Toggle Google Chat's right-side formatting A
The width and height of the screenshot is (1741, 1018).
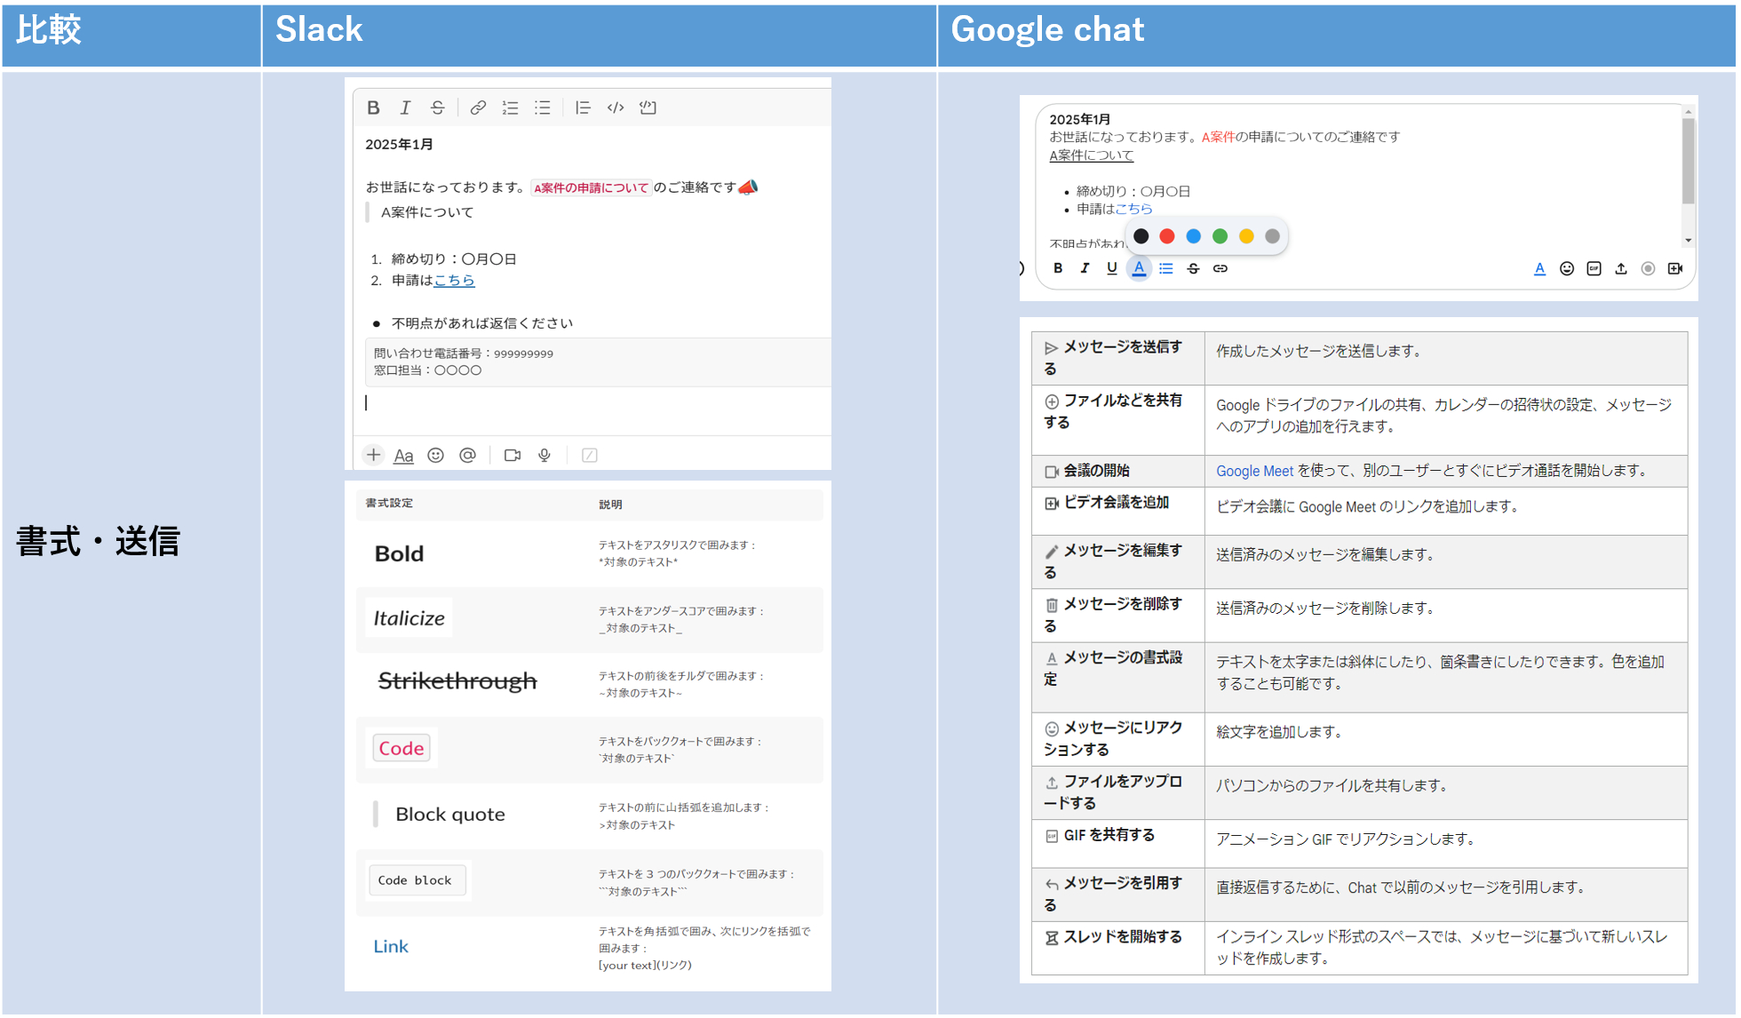1539,268
